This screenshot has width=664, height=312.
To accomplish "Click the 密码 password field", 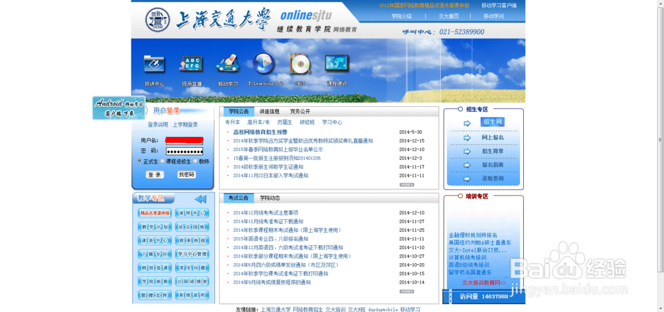I will (x=184, y=151).
